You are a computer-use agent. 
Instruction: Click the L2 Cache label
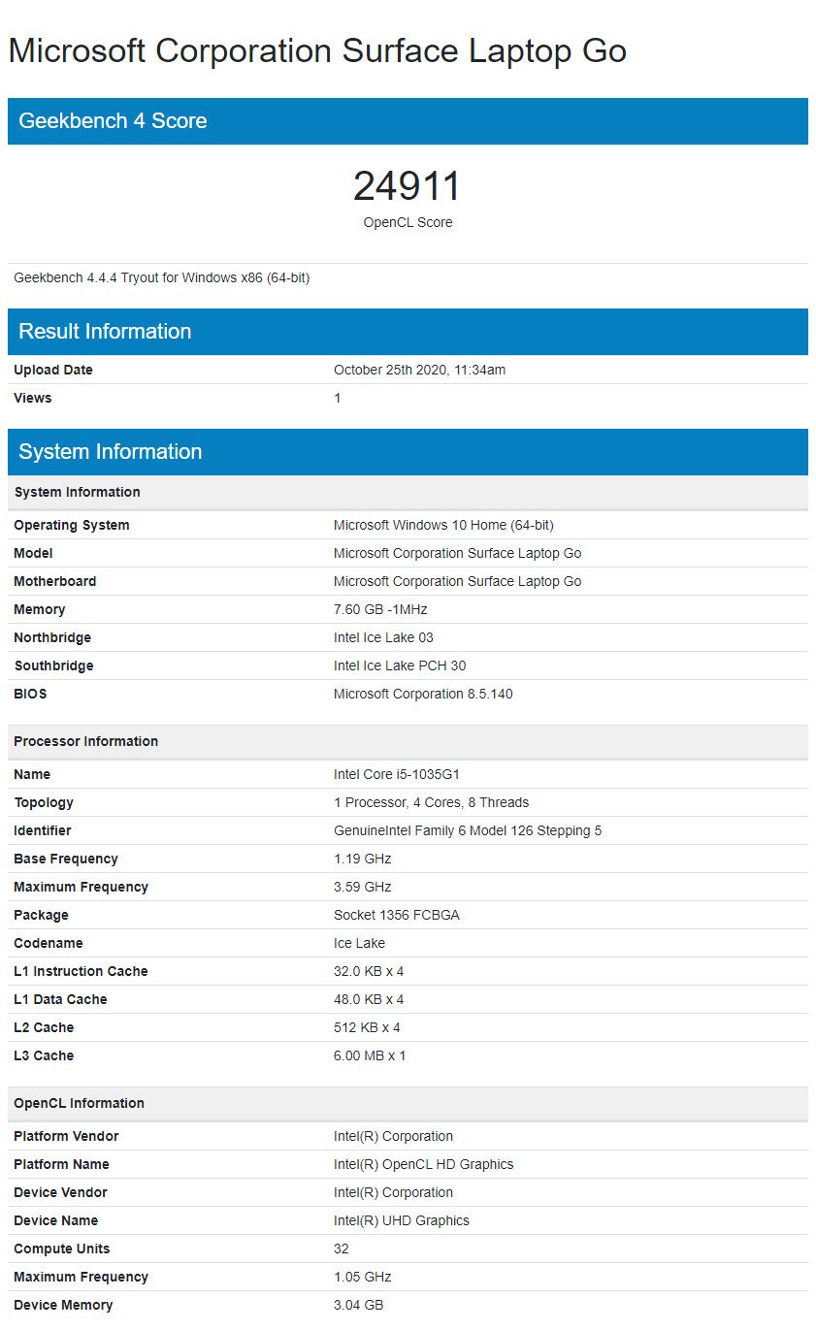tap(44, 1027)
